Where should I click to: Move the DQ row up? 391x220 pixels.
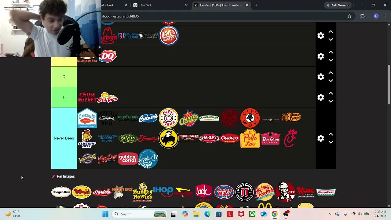tap(331, 52)
